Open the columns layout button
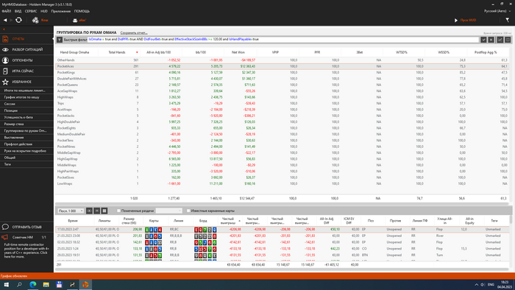 [508, 40]
